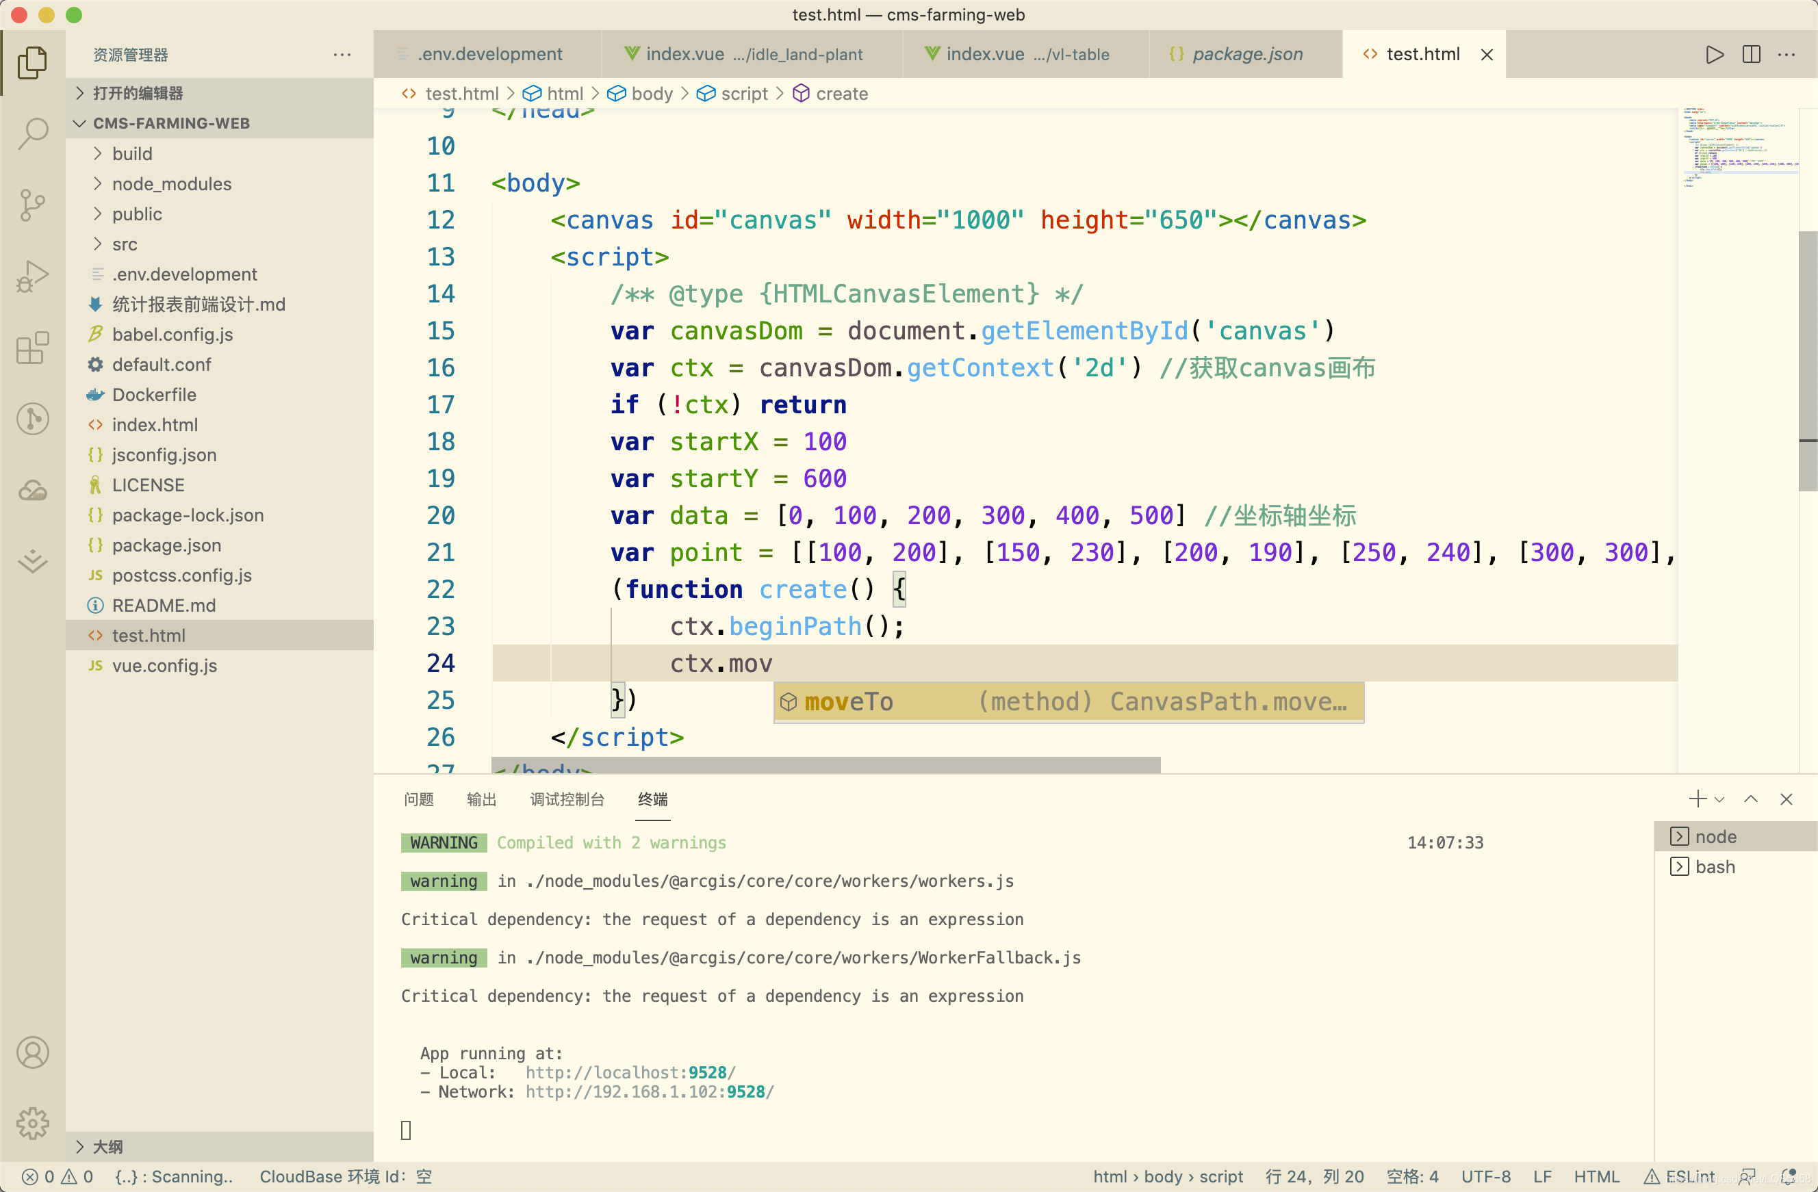
Task: Open the Debug Console panel tab
Action: pyautogui.click(x=567, y=799)
